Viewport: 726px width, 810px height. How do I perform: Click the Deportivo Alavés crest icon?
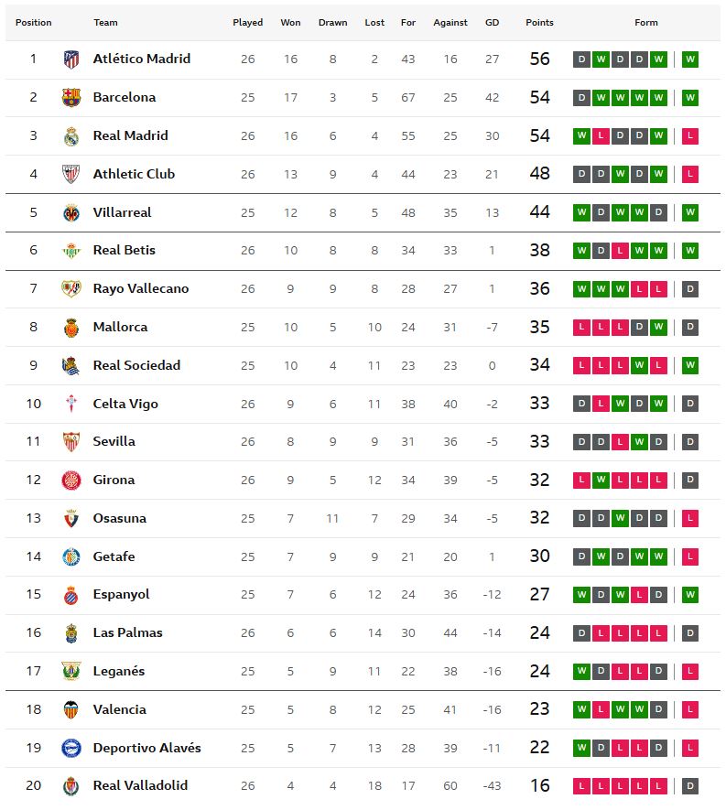70,748
